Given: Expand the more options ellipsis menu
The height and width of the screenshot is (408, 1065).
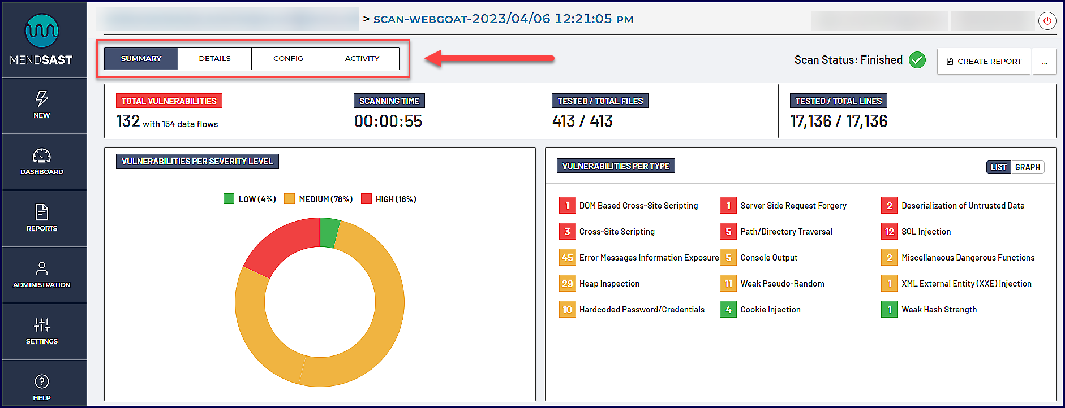Looking at the screenshot, I should tap(1044, 62).
